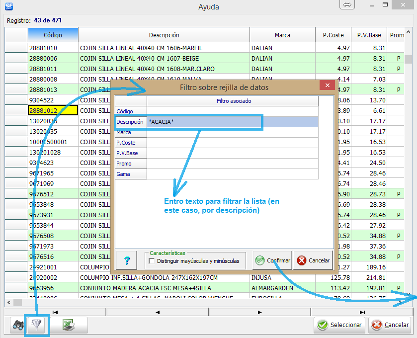The height and width of the screenshot is (338, 417).
Task: Go to the previous record
Action: 158,312
